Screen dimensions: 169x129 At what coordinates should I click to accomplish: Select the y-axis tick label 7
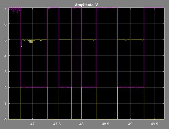(x=5, y=8)
